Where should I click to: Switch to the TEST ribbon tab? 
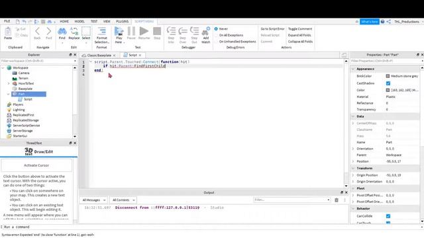click(x=94, y=21)
